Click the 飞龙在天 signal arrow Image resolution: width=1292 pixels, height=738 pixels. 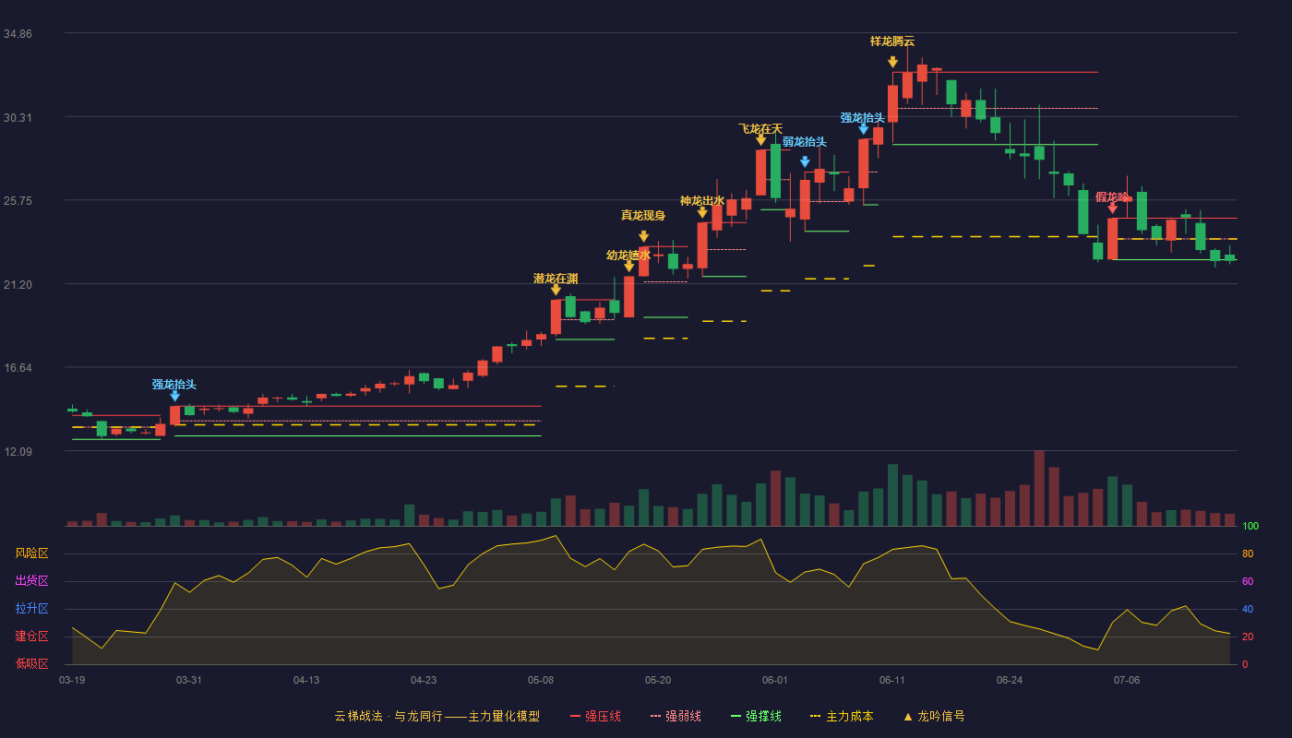coord(760,140)
